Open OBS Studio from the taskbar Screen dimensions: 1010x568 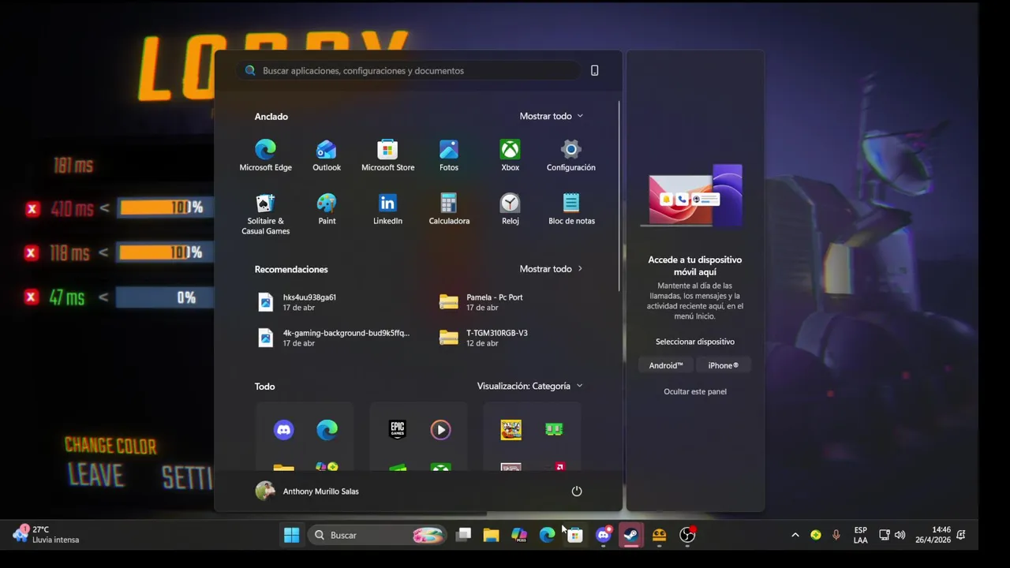[687, 535]
